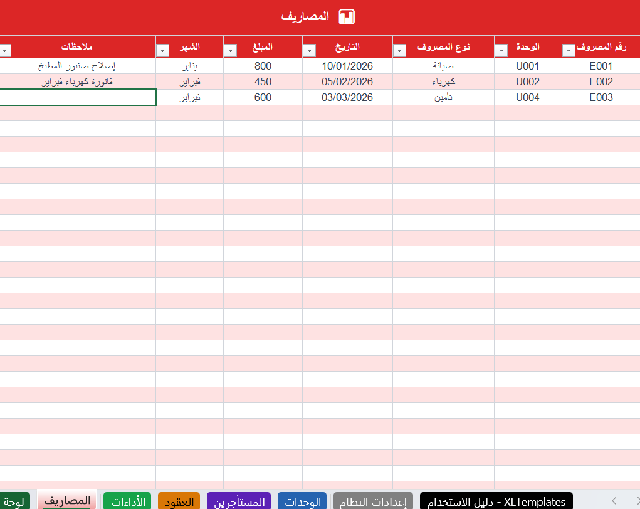Switch to the الأداءات sheet tab
Screen dimensions: 640x509
(x=127, y=501)
